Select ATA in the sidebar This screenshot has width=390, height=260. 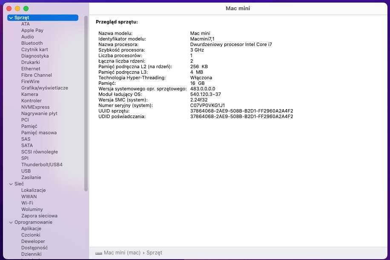point(26,24)
